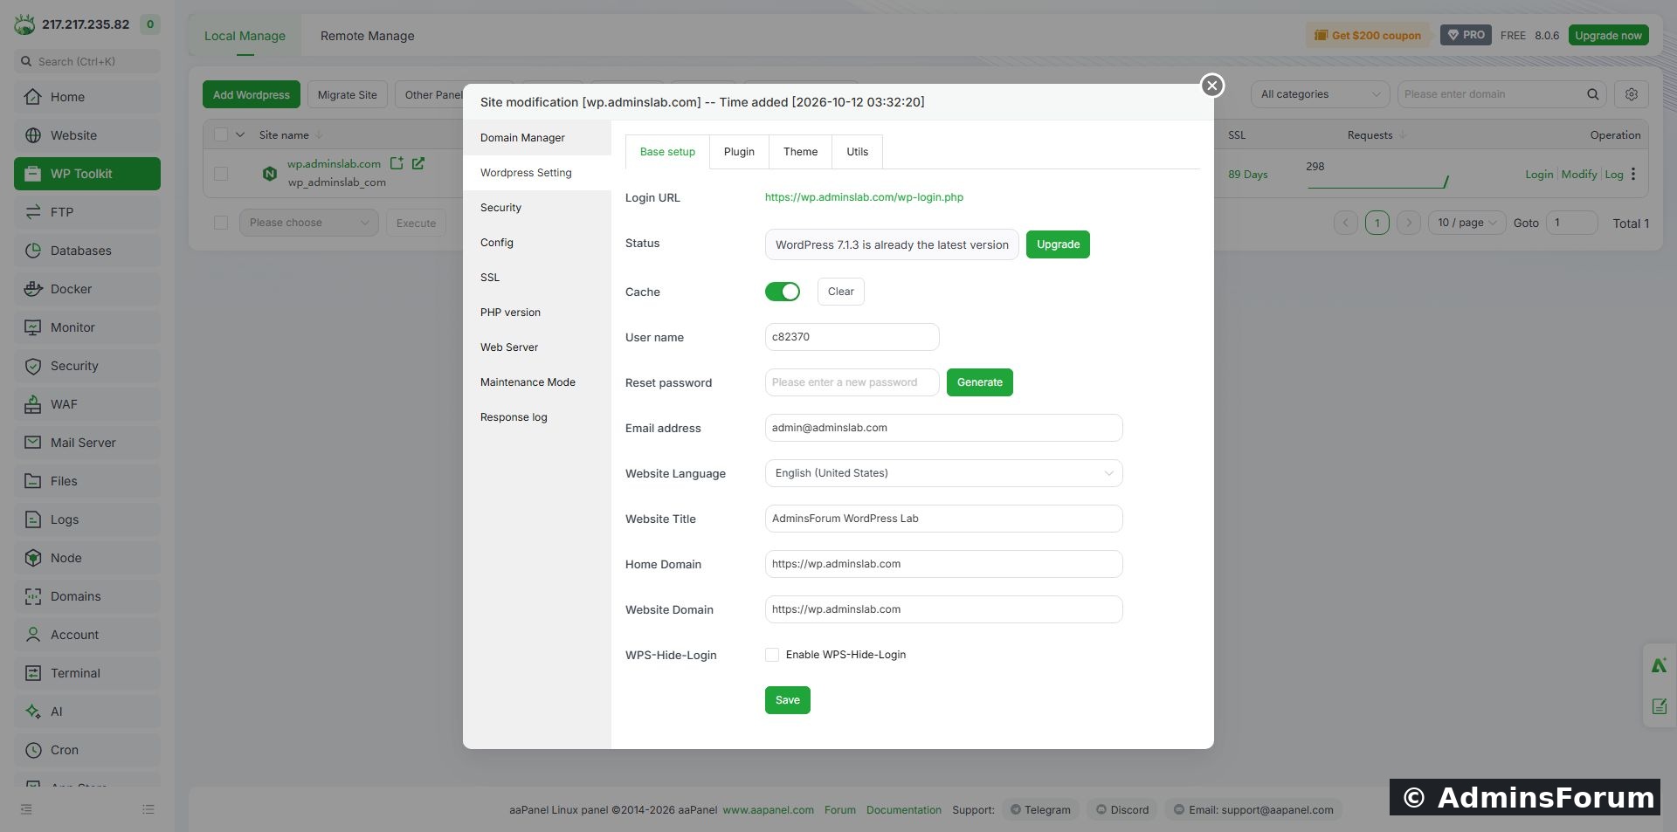This screenshot has width=1677, height=832.
Task: Click the Reset password input field
Action: pyautogui.click(x=852, y=382)
